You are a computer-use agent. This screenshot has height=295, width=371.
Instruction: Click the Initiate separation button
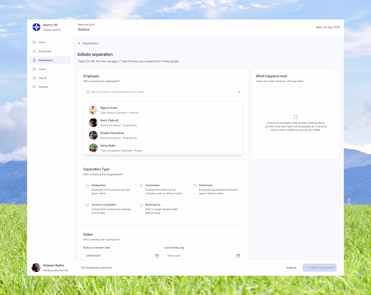click(320, 267)
